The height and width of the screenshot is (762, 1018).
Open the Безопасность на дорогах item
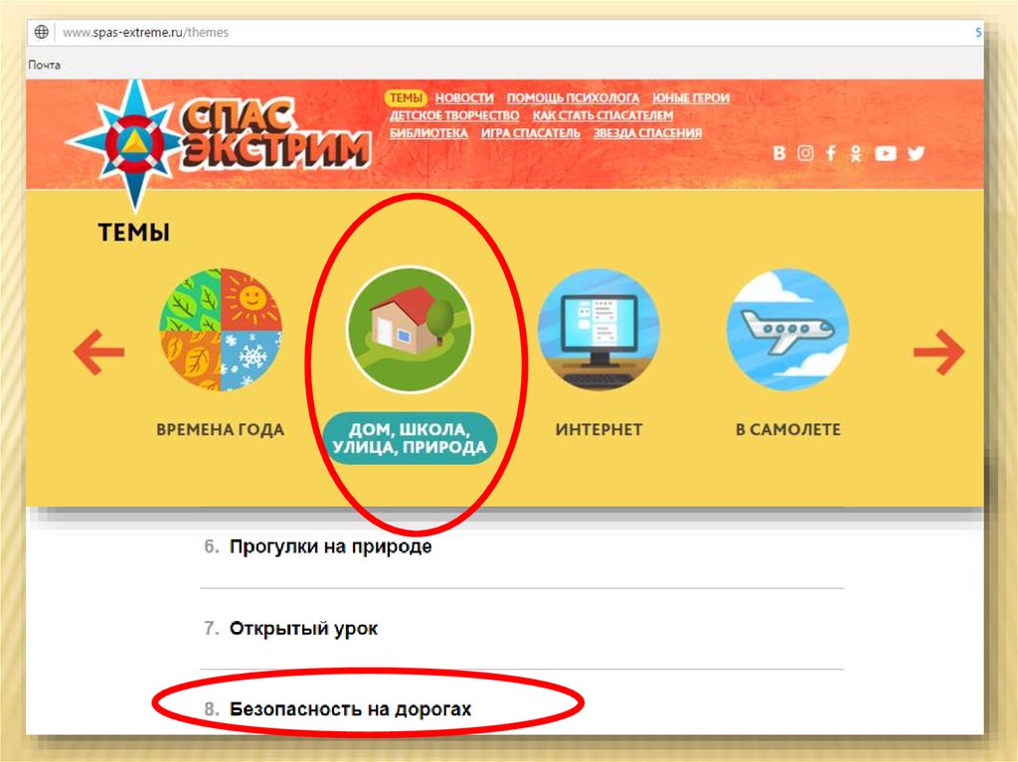pos(351,708)
